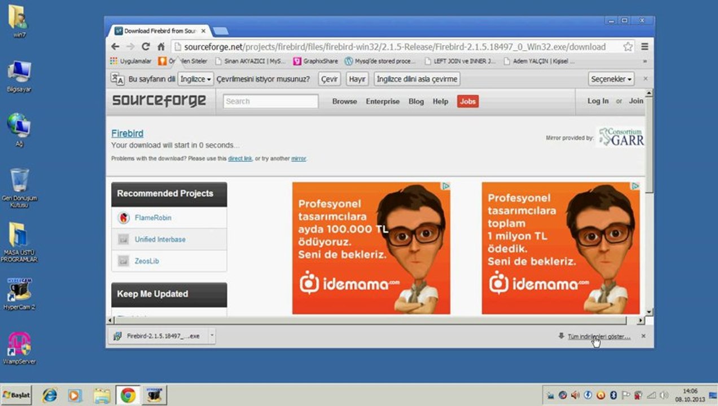The width and height of the screenshot is (718, 406).
Task: Open the Firebird project link
Action: pyautogui.click(x=127, y=134)
